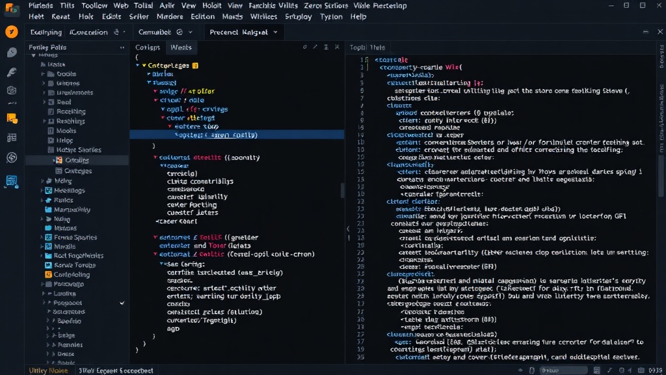Switch to the Wents tab
This screenshot has width=666, height=375.
click(181, 47)
